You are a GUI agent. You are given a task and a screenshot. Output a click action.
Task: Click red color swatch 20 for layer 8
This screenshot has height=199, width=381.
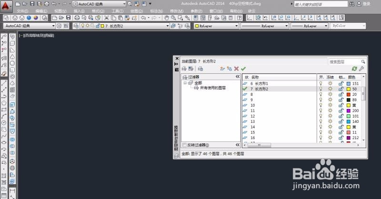(349, 94)
